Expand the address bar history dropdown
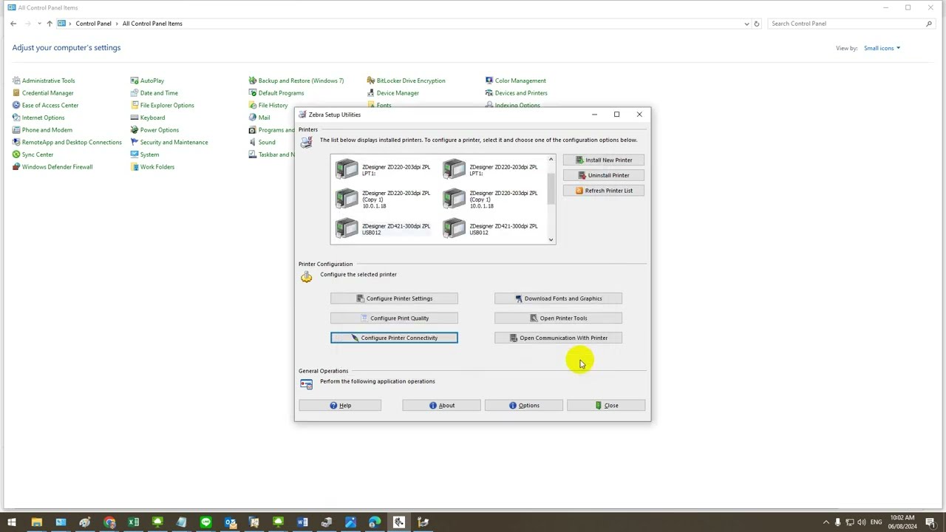 tap(746, 24)
